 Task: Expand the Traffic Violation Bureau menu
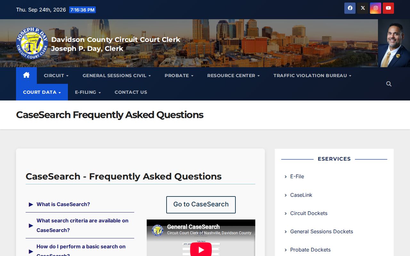click(x=312, y=76)
